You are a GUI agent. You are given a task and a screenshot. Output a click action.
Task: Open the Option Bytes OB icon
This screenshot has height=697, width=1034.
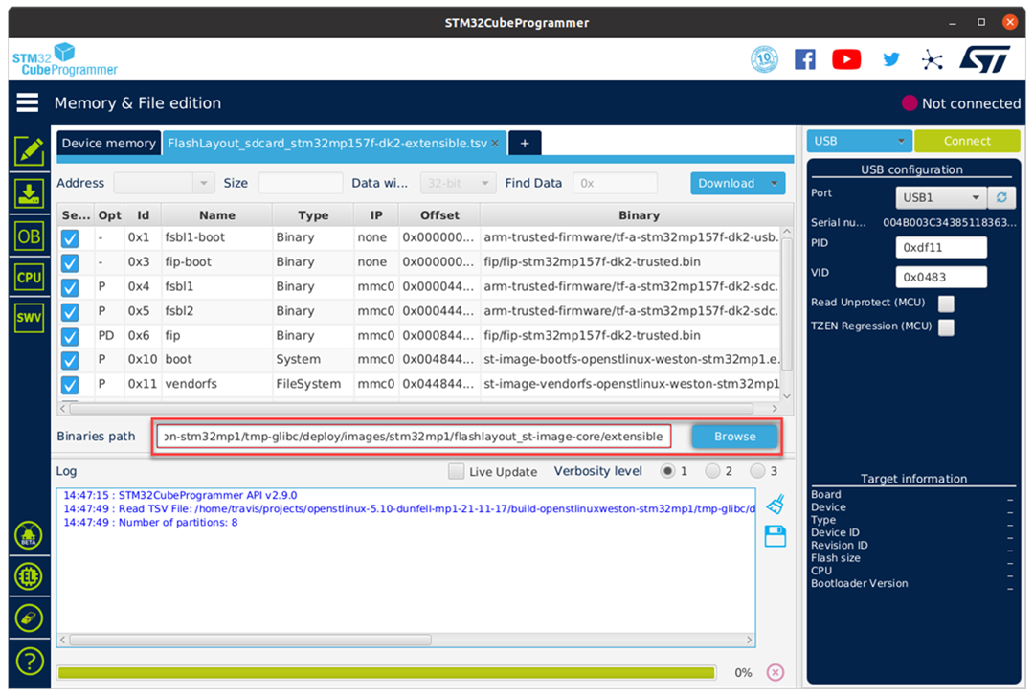pos(30,236)
